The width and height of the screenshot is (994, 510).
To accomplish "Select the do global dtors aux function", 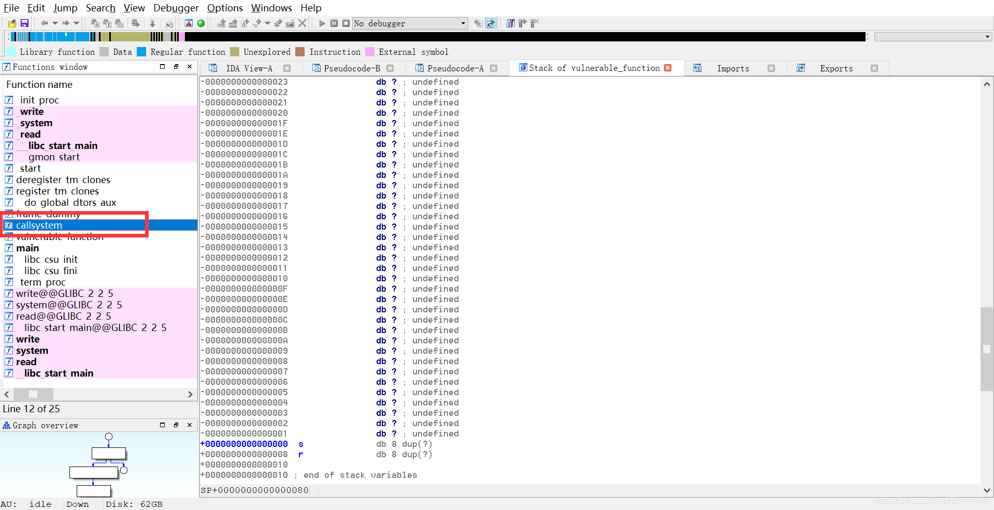I will (100, 202).
